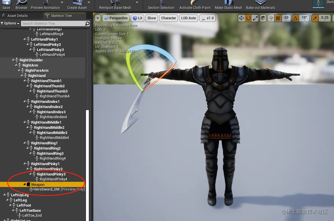Collapse the RightShoulder bone

click(x=13, y=60)
